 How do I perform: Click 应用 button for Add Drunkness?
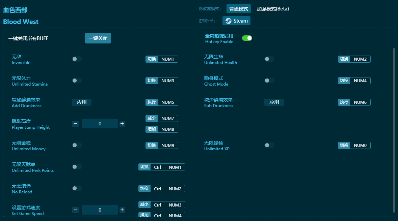[82, 102]
